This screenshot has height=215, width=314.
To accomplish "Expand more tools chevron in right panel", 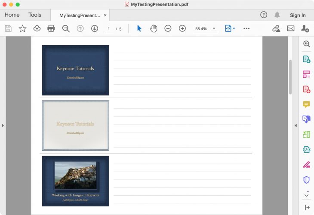I will [x=306, y=195].
